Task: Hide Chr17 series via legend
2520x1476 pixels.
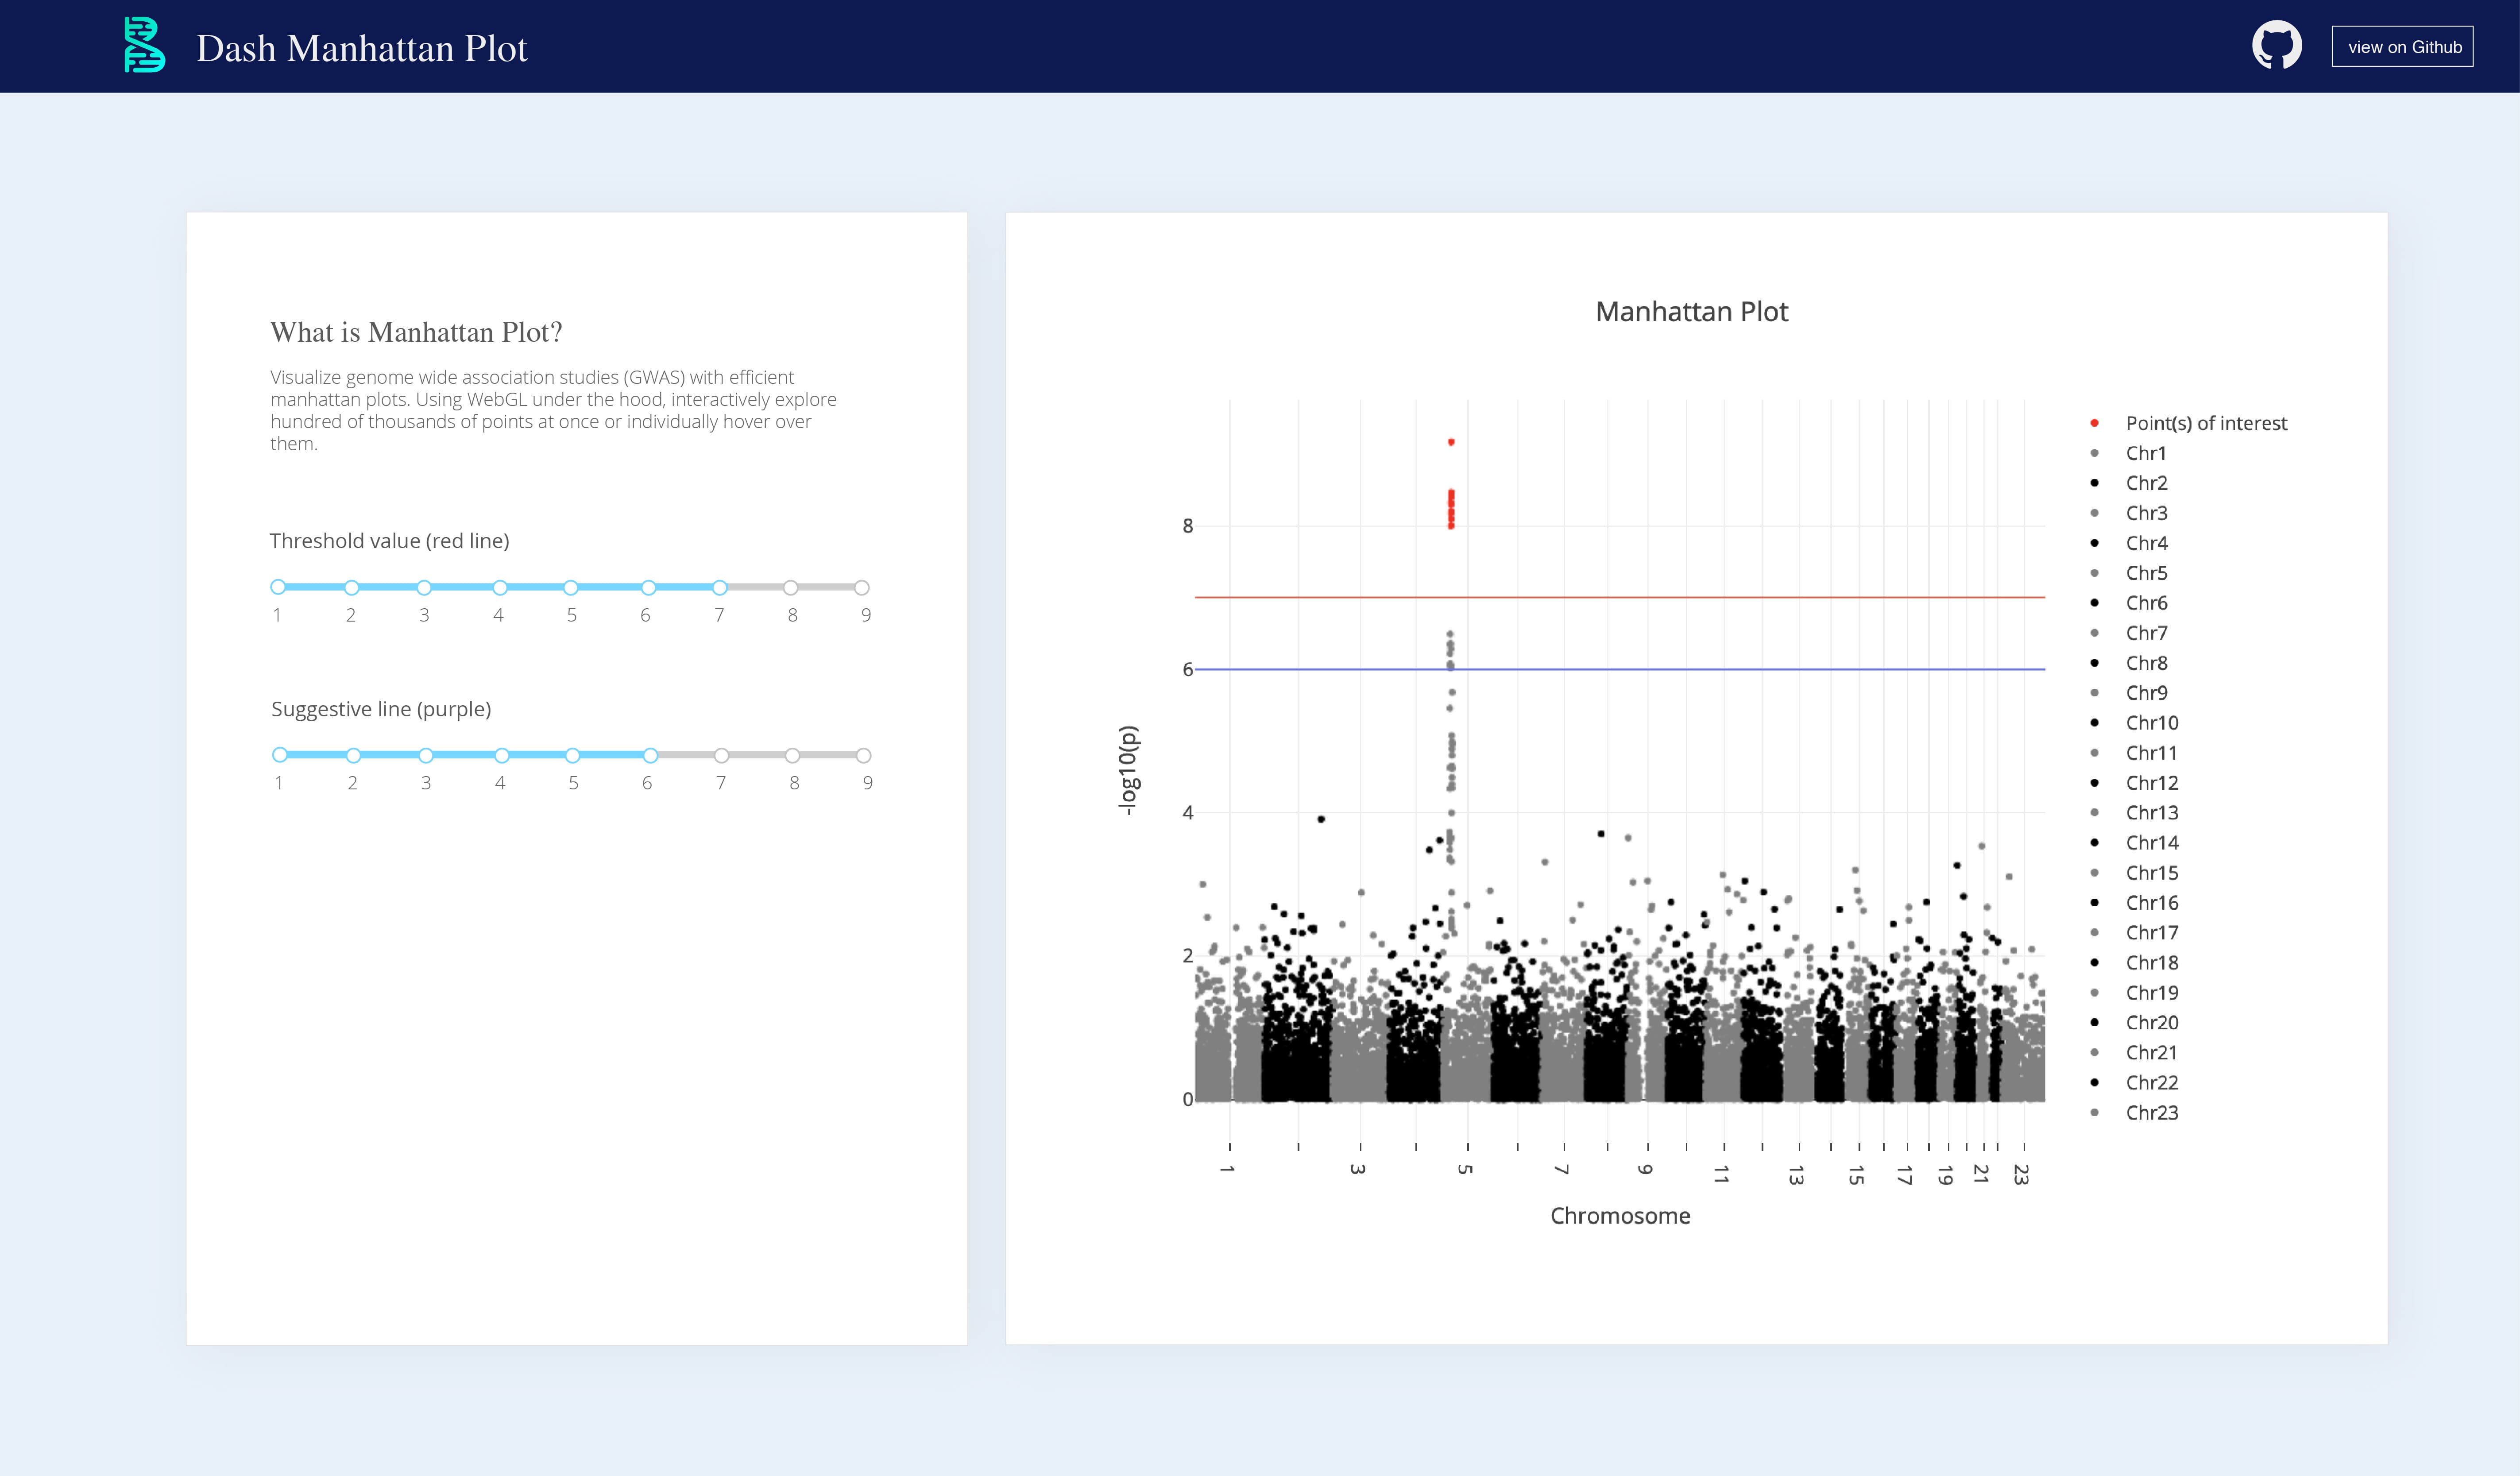Action: [2151, 932]
